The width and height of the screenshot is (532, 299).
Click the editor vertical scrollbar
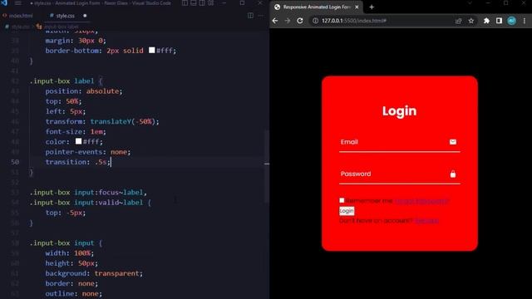tap(267, 166)
